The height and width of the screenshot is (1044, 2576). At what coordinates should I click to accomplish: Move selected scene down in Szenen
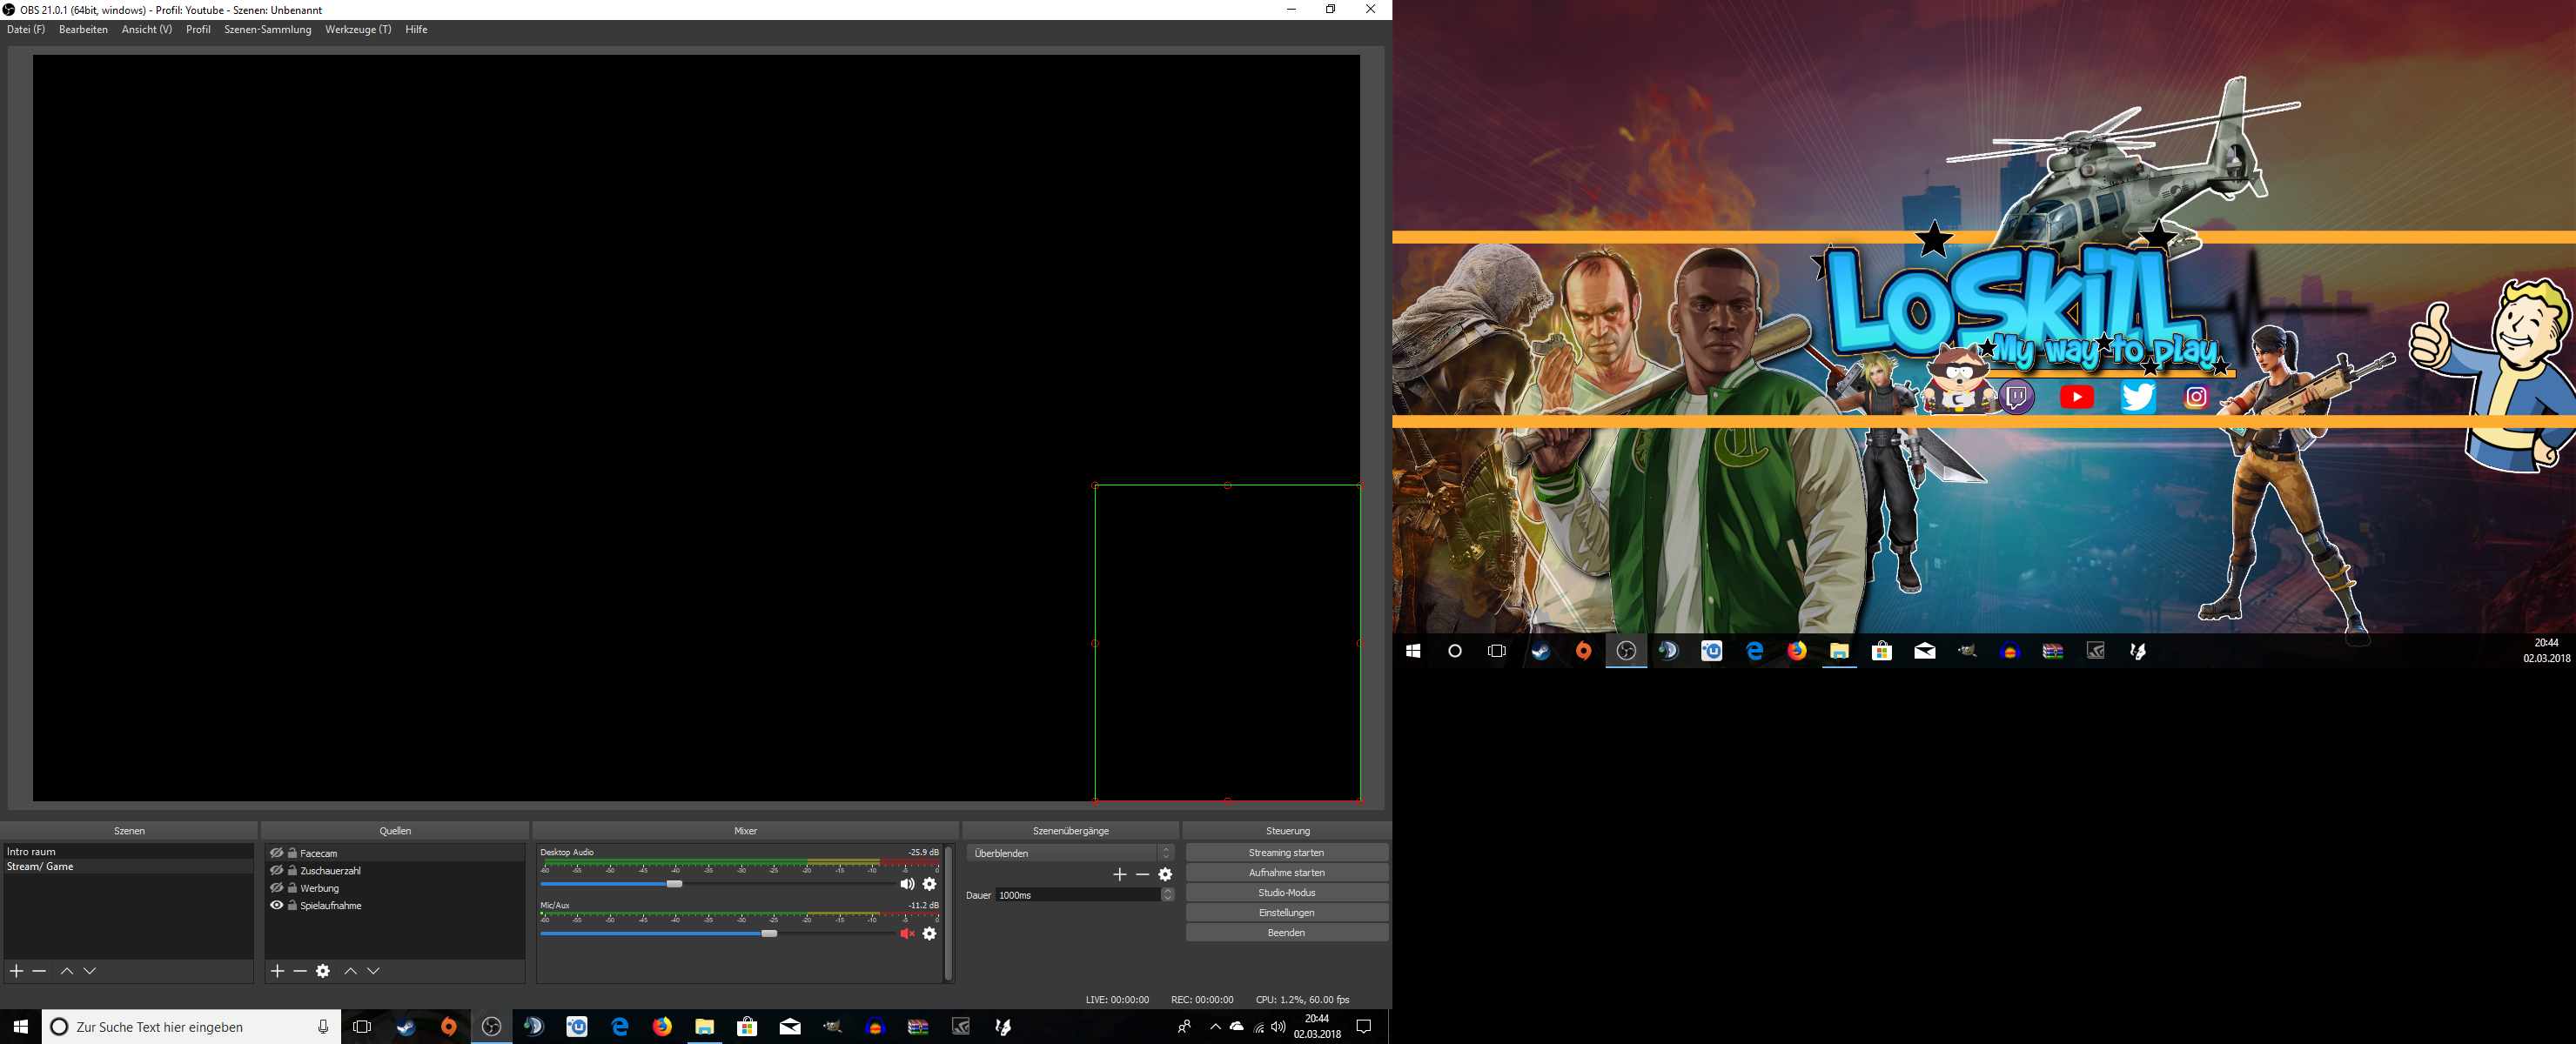click(x=90, y=971)
